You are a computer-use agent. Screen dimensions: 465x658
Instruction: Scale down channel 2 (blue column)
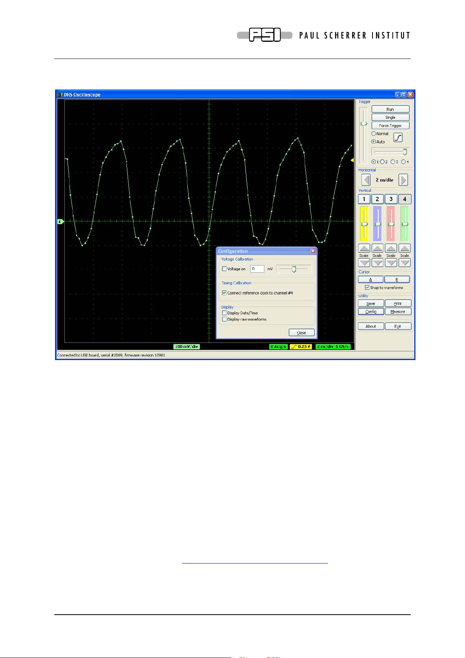tap(378, 263)
